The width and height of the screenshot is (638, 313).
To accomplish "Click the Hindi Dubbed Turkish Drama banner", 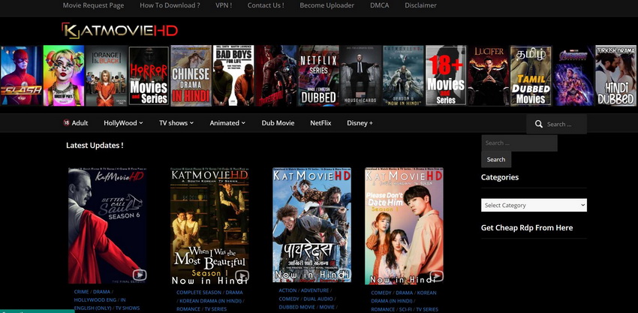I will 615,76.
